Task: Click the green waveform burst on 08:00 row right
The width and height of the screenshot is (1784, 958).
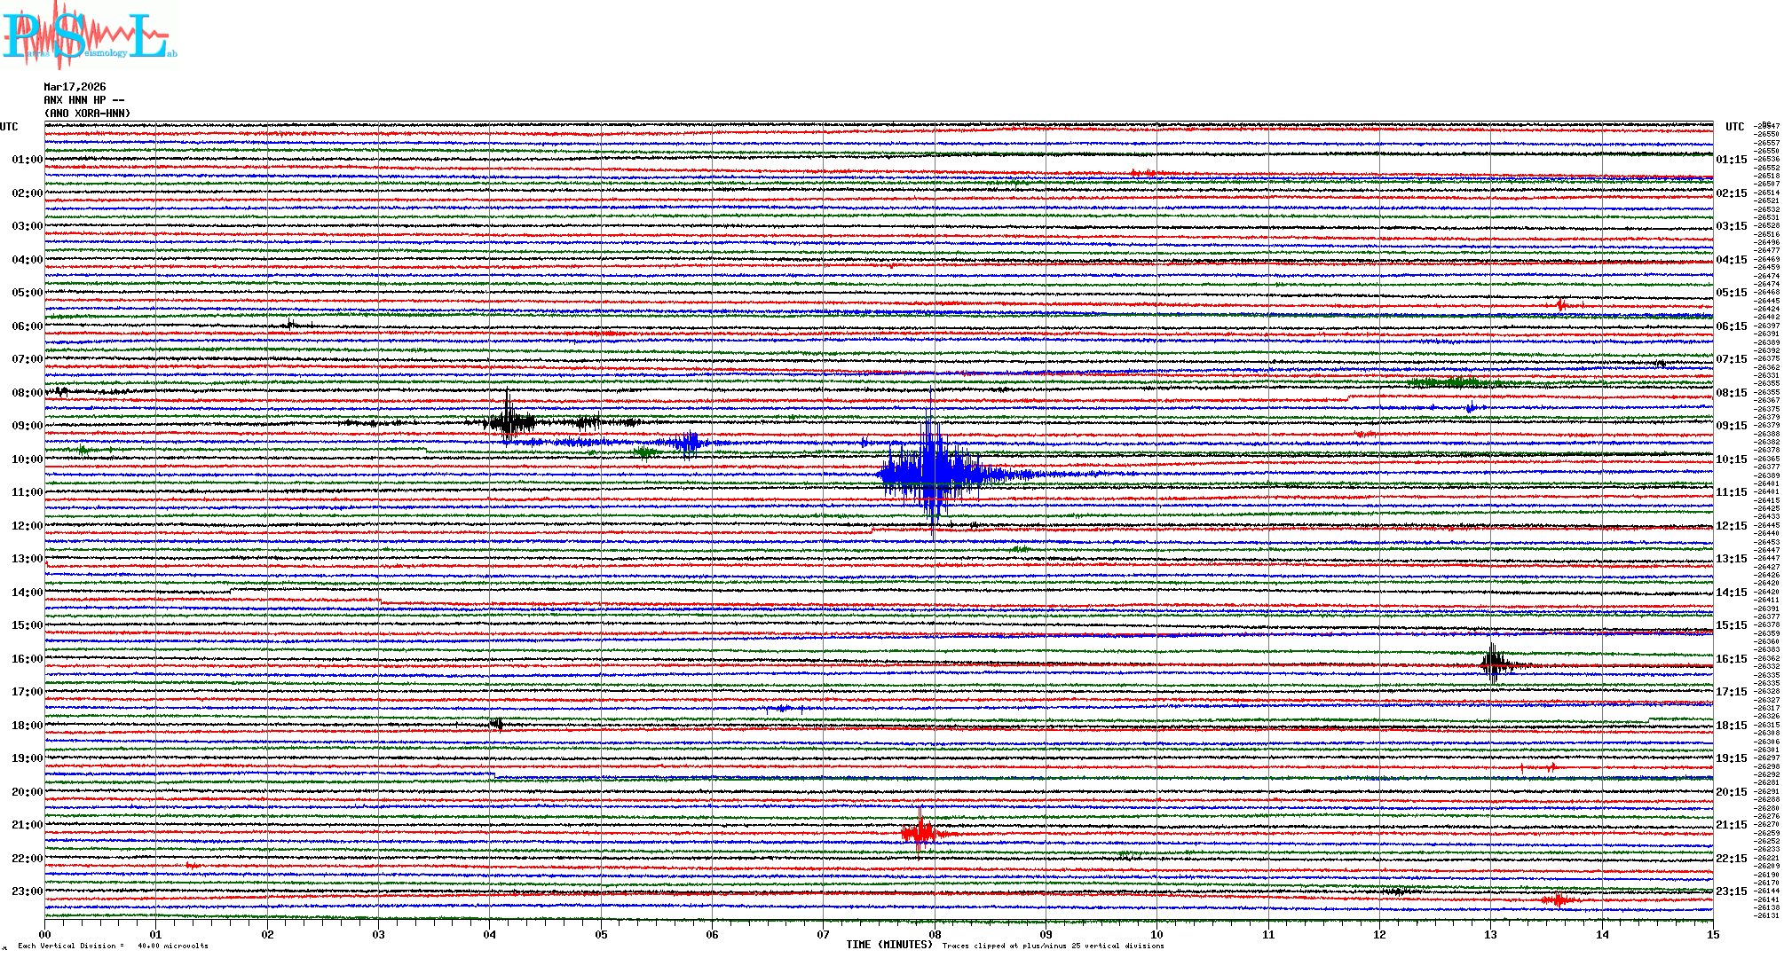Action: tap(1451, 382)
